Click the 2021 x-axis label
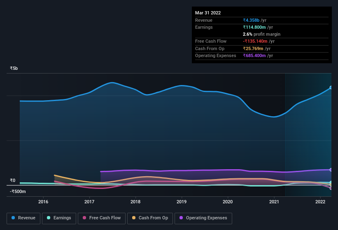Viewport: 338px width, 230px height. pyautogui.click(x=274, y=202)
